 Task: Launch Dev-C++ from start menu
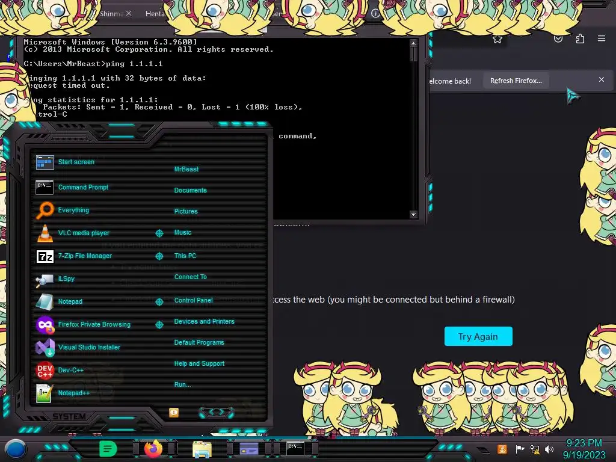[x=60, y=370]
